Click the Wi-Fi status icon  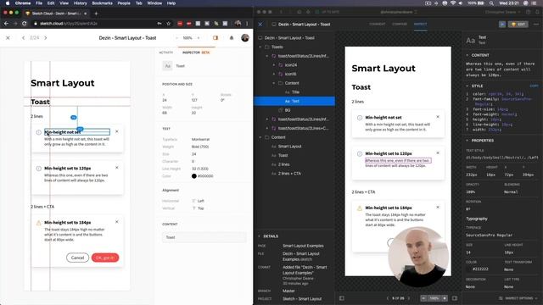[453, 3]
